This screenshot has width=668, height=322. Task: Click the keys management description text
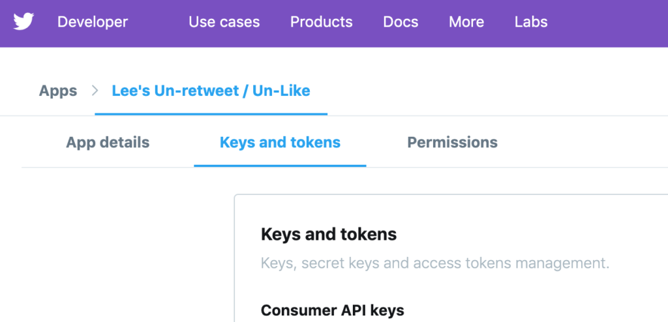tap(435, 263)
